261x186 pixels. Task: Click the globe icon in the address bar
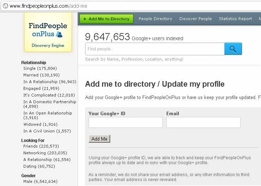[5, 6]
